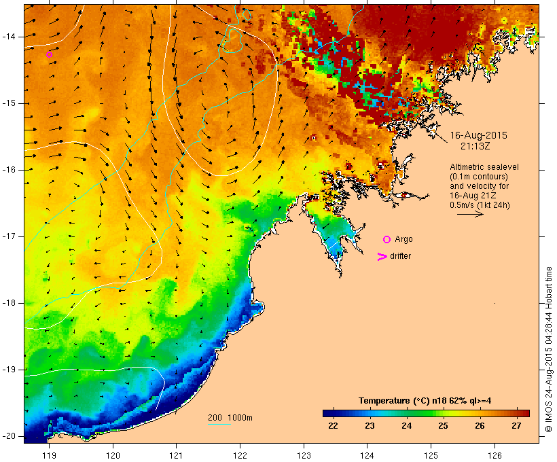The width and height of the screenshot is (557, 462).
Task: Click the '(0.1m contours)' text
Action: pyautogui.click(x=478, y=177)
